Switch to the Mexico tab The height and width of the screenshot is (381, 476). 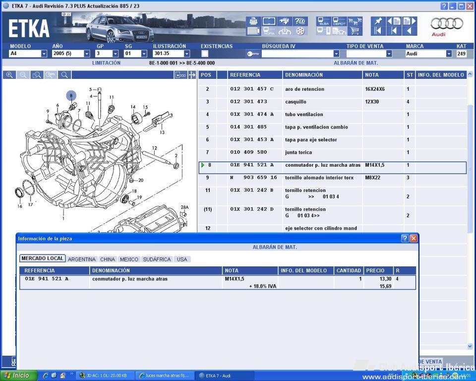(x=129, y=259)
